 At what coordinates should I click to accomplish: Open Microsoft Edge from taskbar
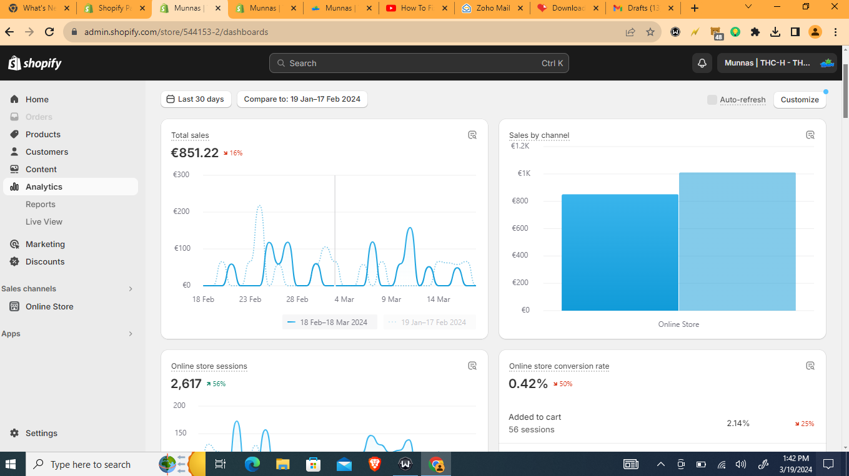(252, 464)
